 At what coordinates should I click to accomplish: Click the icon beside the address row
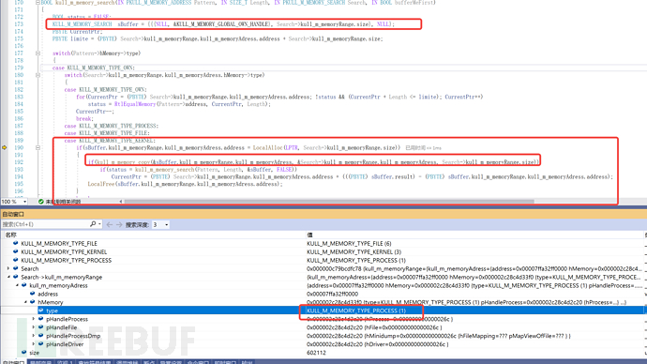pyautogui.click(x=32, y=294)
